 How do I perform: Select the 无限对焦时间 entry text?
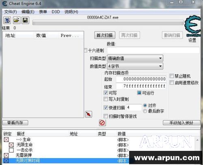28,161
